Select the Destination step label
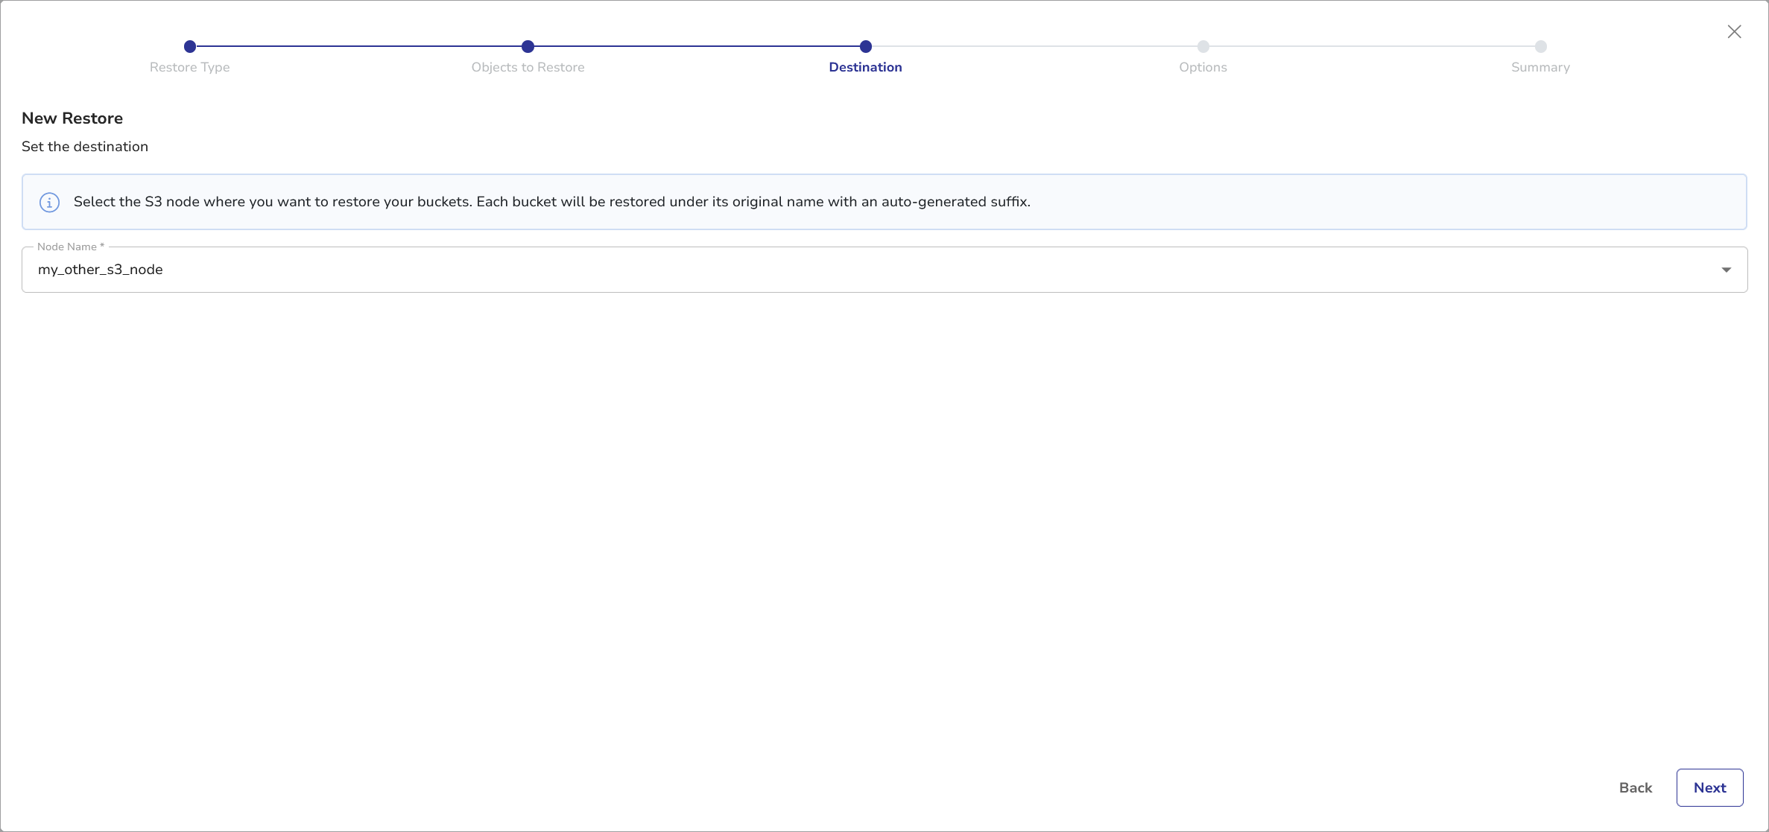The height and width of the screenshot is (832, 1769). point(865,67)
